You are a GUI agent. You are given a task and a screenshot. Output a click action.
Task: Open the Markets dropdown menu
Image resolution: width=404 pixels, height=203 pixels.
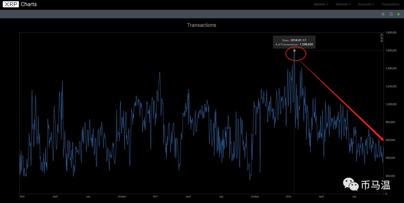coord(321,4)
